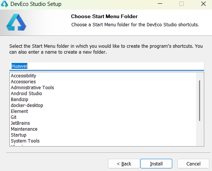The image size is (212, 171).
Task: Select the Element folder entry
Action: pos(19,111)
